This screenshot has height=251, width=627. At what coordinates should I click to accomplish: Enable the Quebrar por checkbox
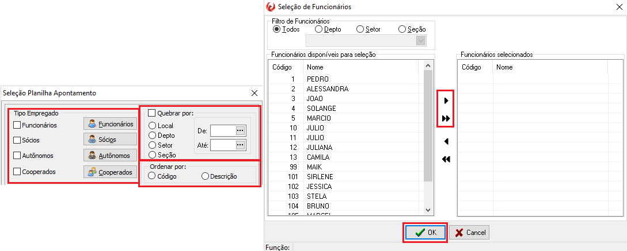pyautogui.click(x=151, y=113)
